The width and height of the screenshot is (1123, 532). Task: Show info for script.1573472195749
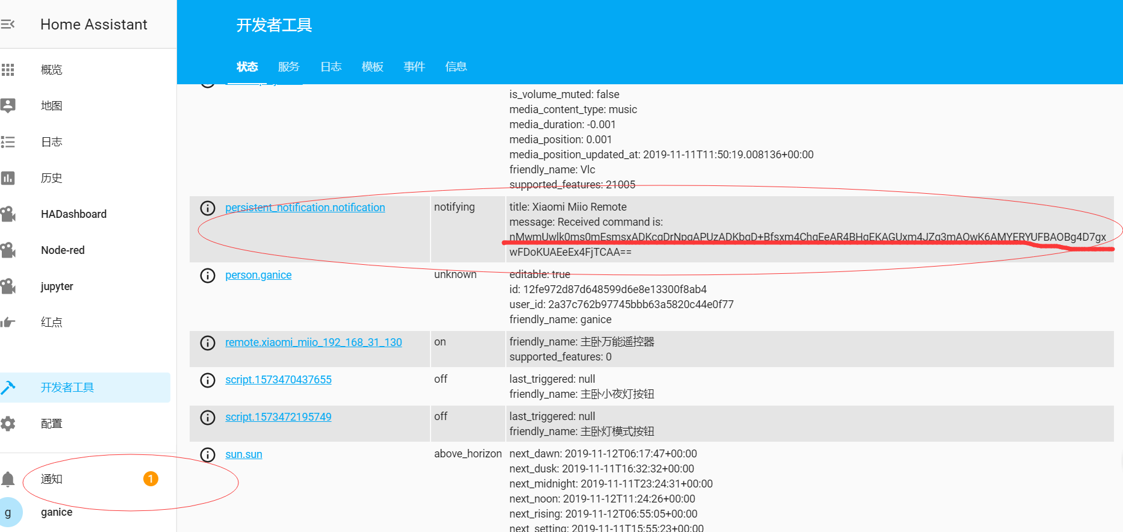(208, 418)
